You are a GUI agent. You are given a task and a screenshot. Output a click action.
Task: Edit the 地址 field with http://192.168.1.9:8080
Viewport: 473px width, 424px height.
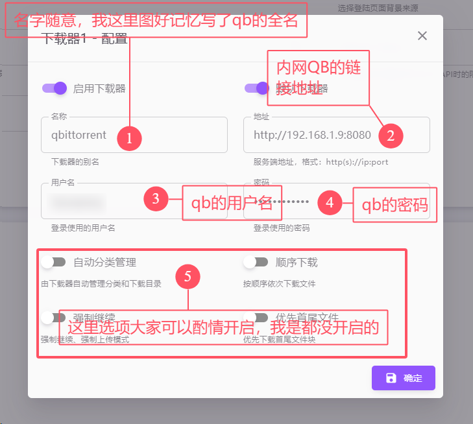[x=336, y=135]
